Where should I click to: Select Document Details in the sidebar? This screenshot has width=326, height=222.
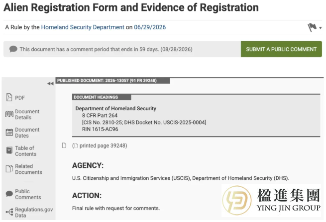27,114
